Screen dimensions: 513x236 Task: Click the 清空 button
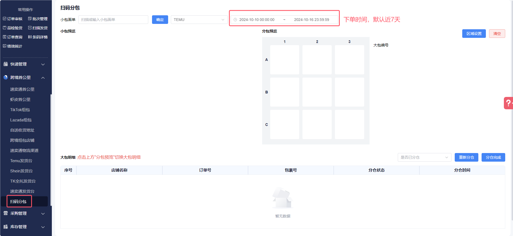click(x=497, y=34)
